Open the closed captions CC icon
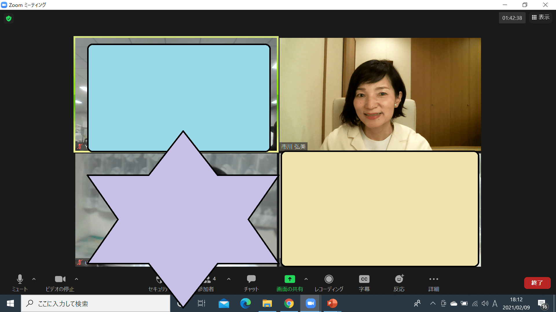The image size is (556, 312). (364, 279)
